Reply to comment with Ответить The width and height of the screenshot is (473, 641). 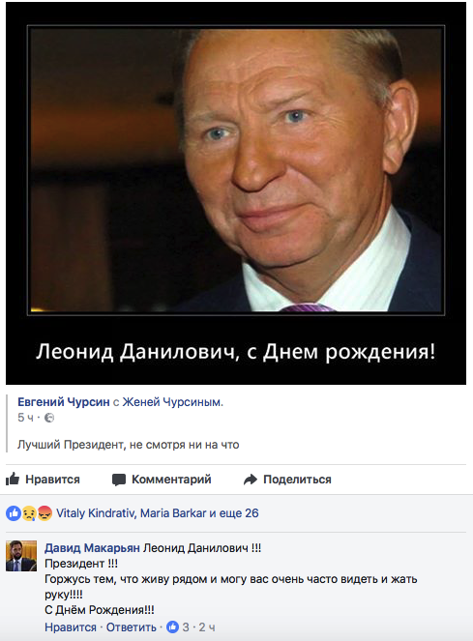tap(132, 627)
